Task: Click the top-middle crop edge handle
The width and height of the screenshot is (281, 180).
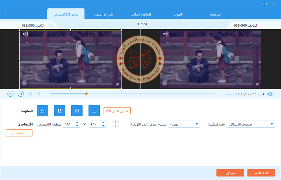Action: (71, 30)
